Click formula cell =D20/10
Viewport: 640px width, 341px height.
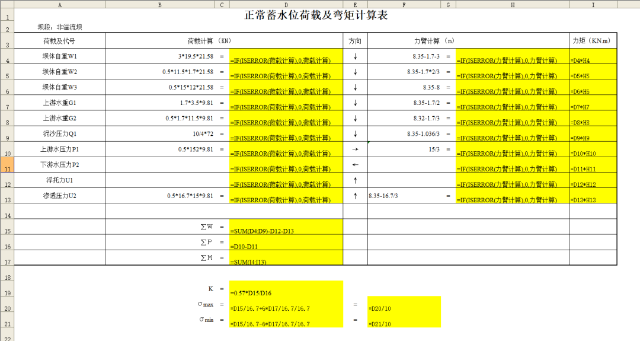[x=404, y=304]
